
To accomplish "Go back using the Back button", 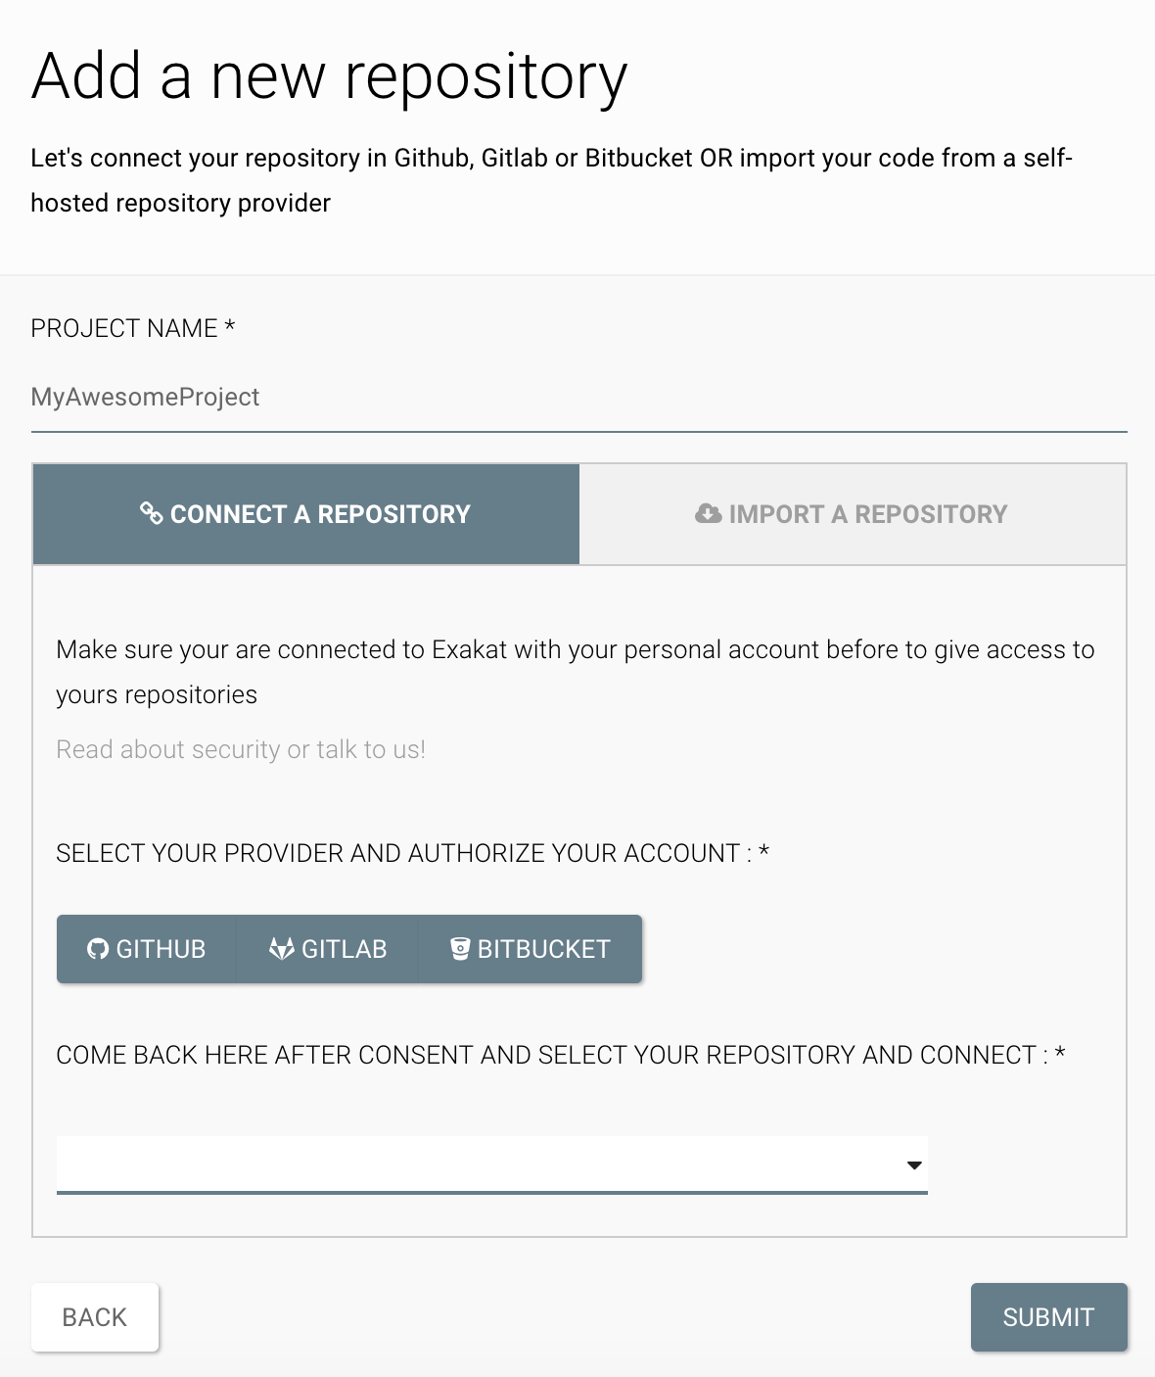I will 95,1317.
